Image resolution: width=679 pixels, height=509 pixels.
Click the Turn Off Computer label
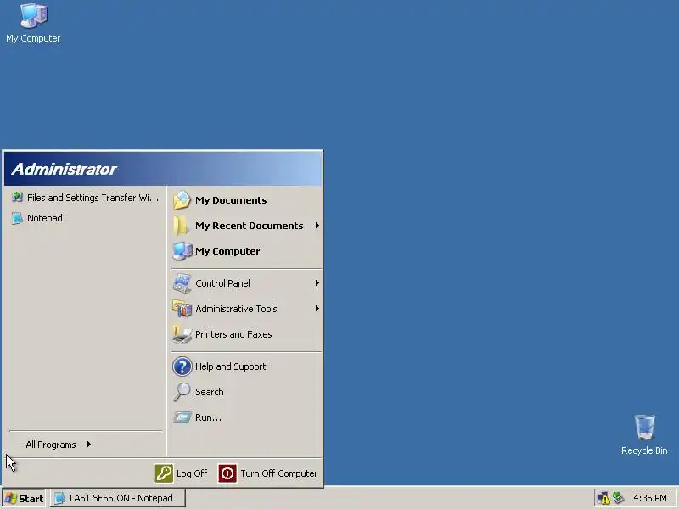[x=279, y=473]
